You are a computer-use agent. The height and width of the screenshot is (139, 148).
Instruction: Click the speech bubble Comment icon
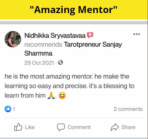click(x=61, y=127)
